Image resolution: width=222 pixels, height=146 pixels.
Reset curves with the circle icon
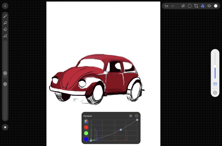136,116
